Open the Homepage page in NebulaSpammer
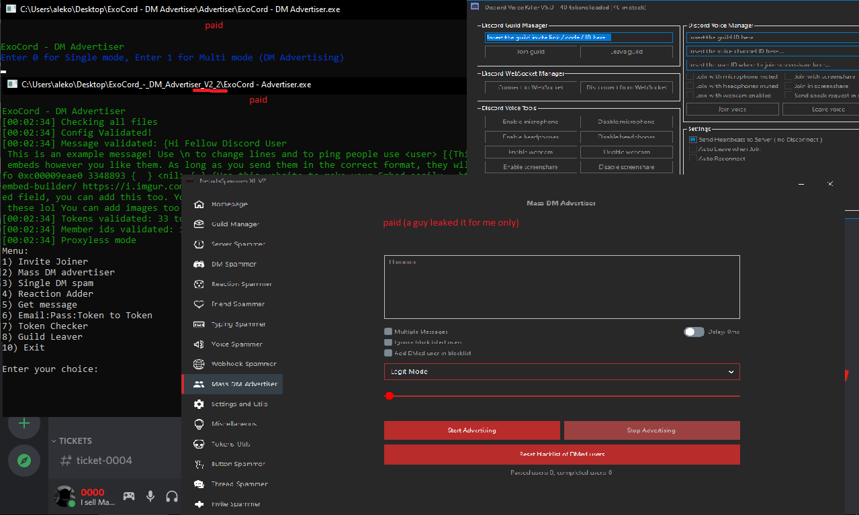The image size is (859, 515). pyautogui.click(x=228, y=204)
